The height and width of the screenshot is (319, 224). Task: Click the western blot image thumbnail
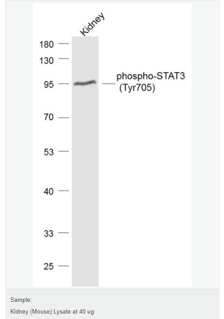point(112,145)
